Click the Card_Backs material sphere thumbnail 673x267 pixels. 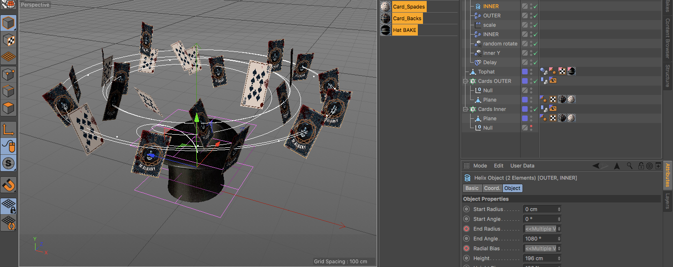click(386, 18)
